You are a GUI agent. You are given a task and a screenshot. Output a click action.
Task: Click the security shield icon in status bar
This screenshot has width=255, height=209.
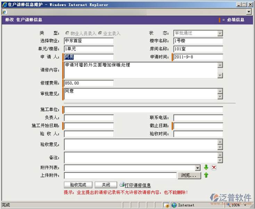pos(166,205)
